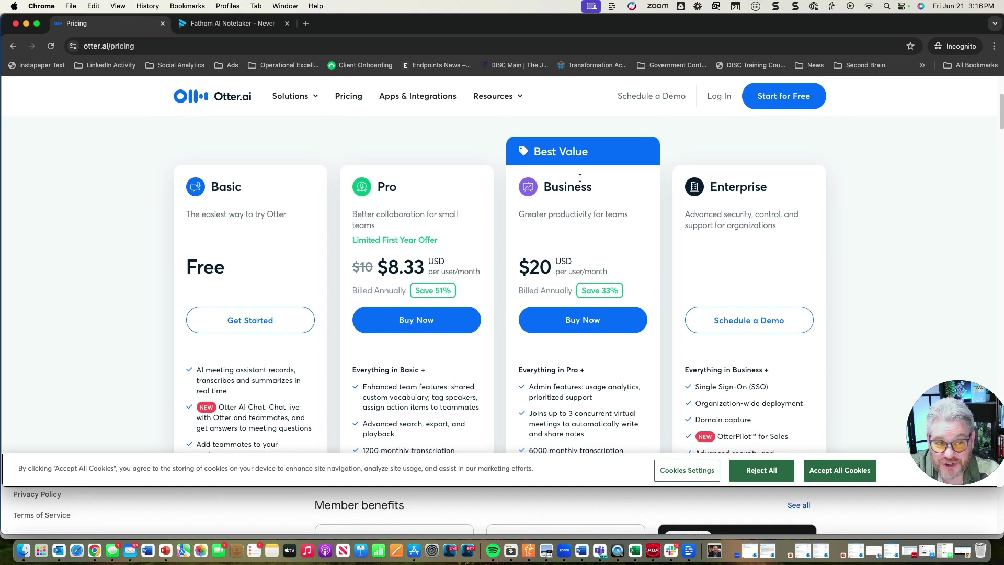Click the Wi-Fi status icon

point(869,6)
